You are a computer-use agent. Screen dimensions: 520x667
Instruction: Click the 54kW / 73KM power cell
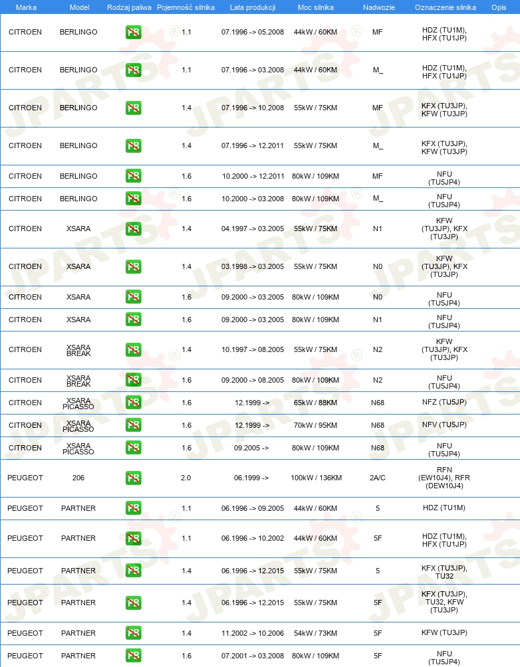[316, 633]
